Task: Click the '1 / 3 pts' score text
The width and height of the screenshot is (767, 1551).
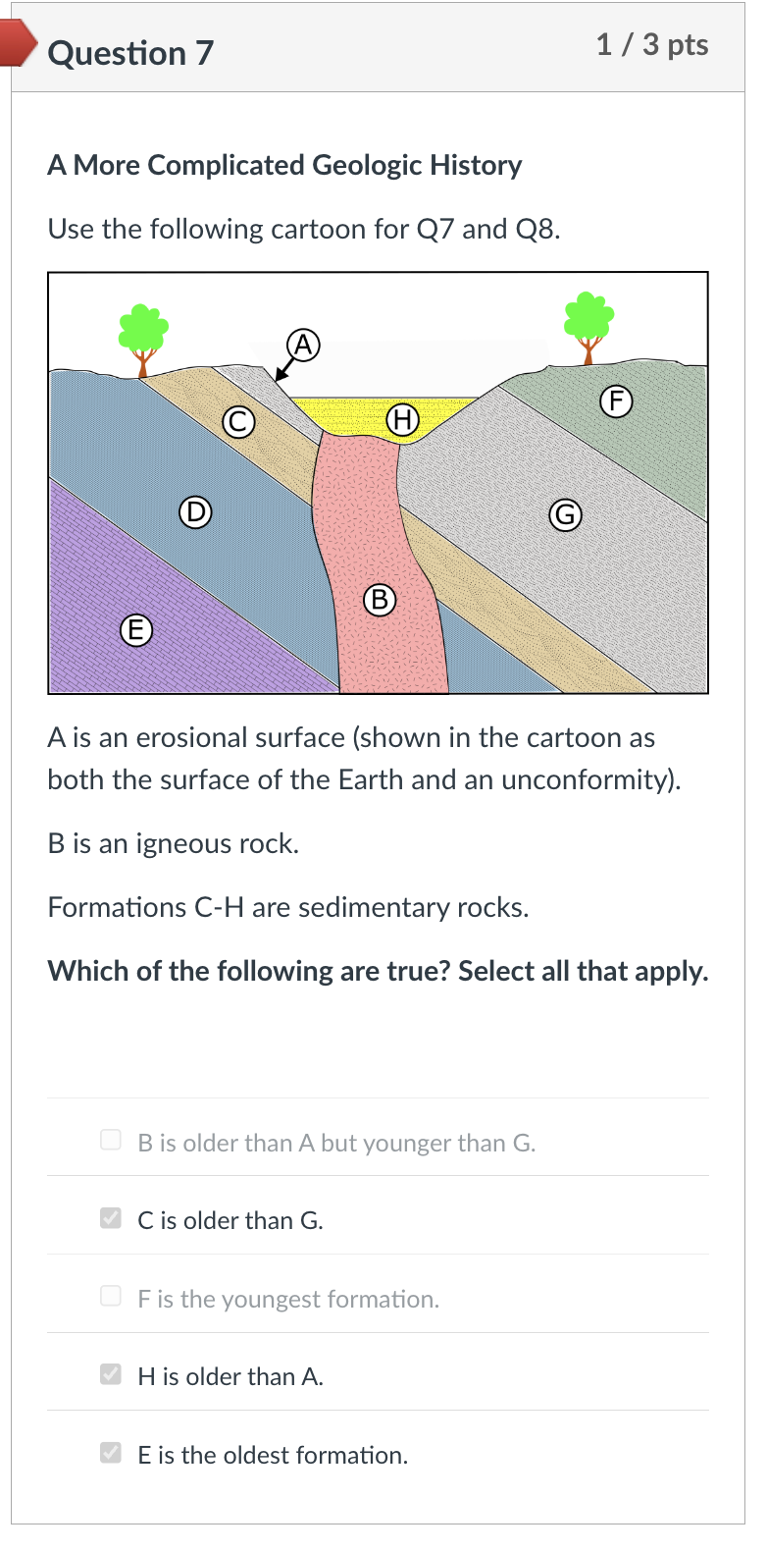Action: (653, 45)
